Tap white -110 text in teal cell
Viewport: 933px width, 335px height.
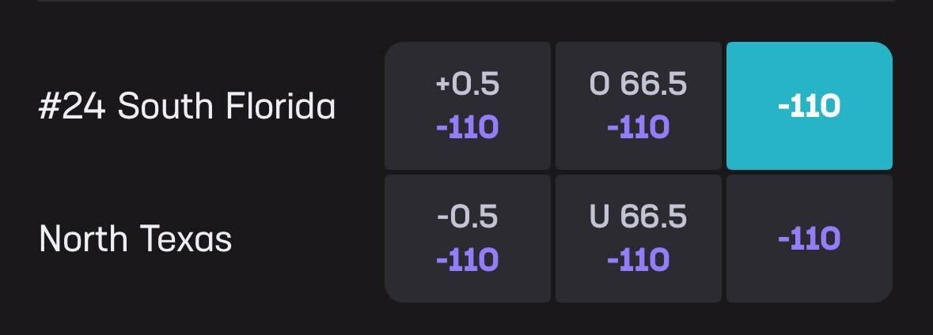pos(809,106)
